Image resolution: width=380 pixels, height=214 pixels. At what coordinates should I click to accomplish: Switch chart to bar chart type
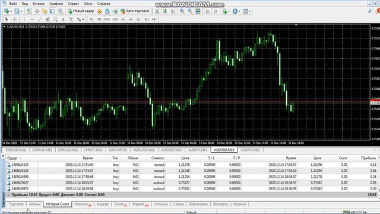pyautogui.click(x=157, y=11)
